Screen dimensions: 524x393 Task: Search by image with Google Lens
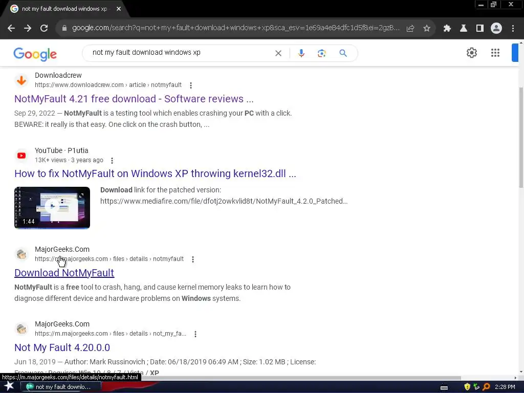[321, 53]
